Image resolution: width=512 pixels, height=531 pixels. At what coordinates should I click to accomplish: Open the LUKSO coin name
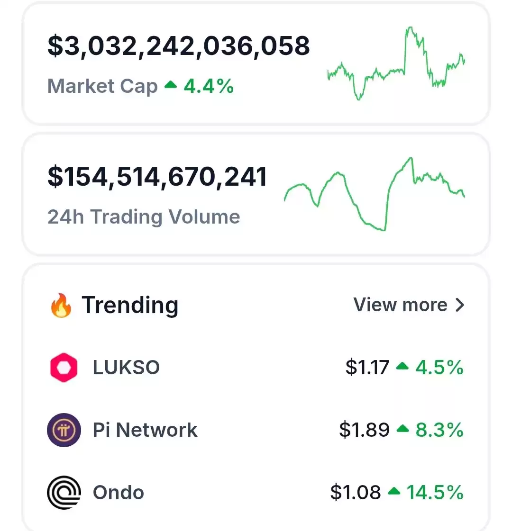pos(126,368)
